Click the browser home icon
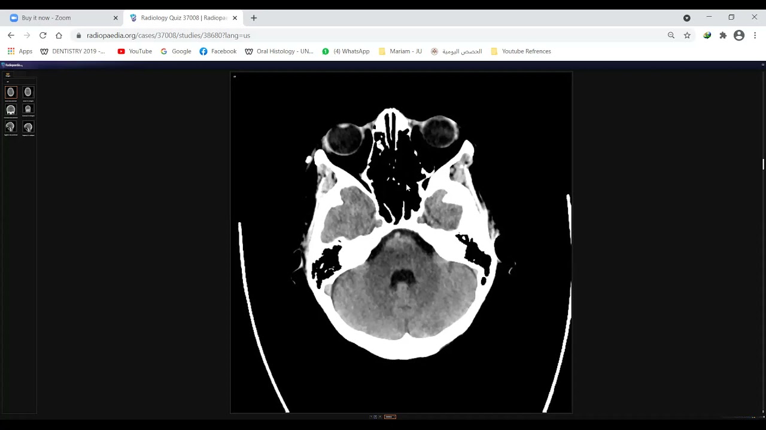Screen dimensions: 766x430 pos(59,35)
